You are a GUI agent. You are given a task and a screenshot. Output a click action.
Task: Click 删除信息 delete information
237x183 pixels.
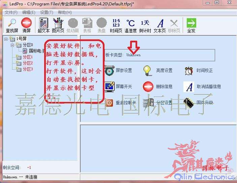(x=164, y=86)
